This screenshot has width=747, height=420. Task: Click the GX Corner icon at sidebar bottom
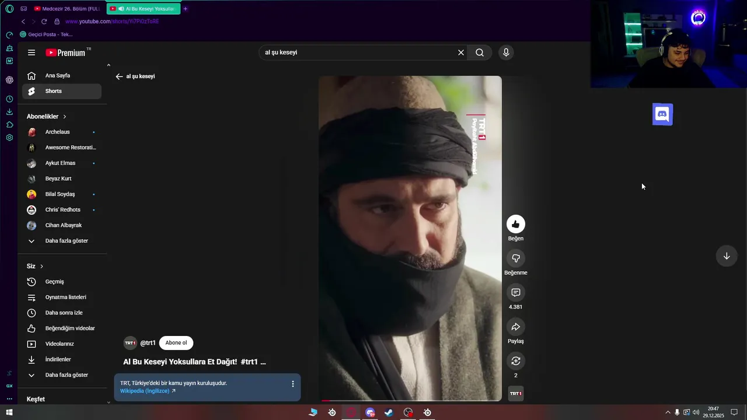(x=9, y=386)
